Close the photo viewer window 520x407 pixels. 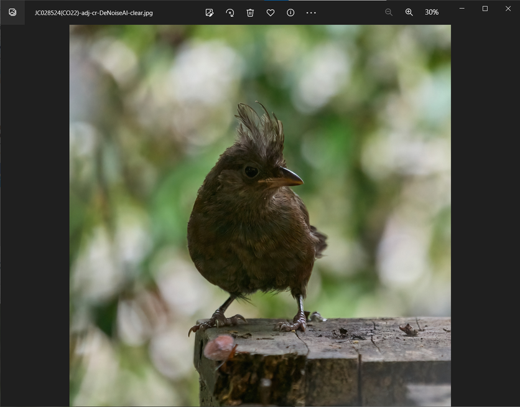point(508,8)
